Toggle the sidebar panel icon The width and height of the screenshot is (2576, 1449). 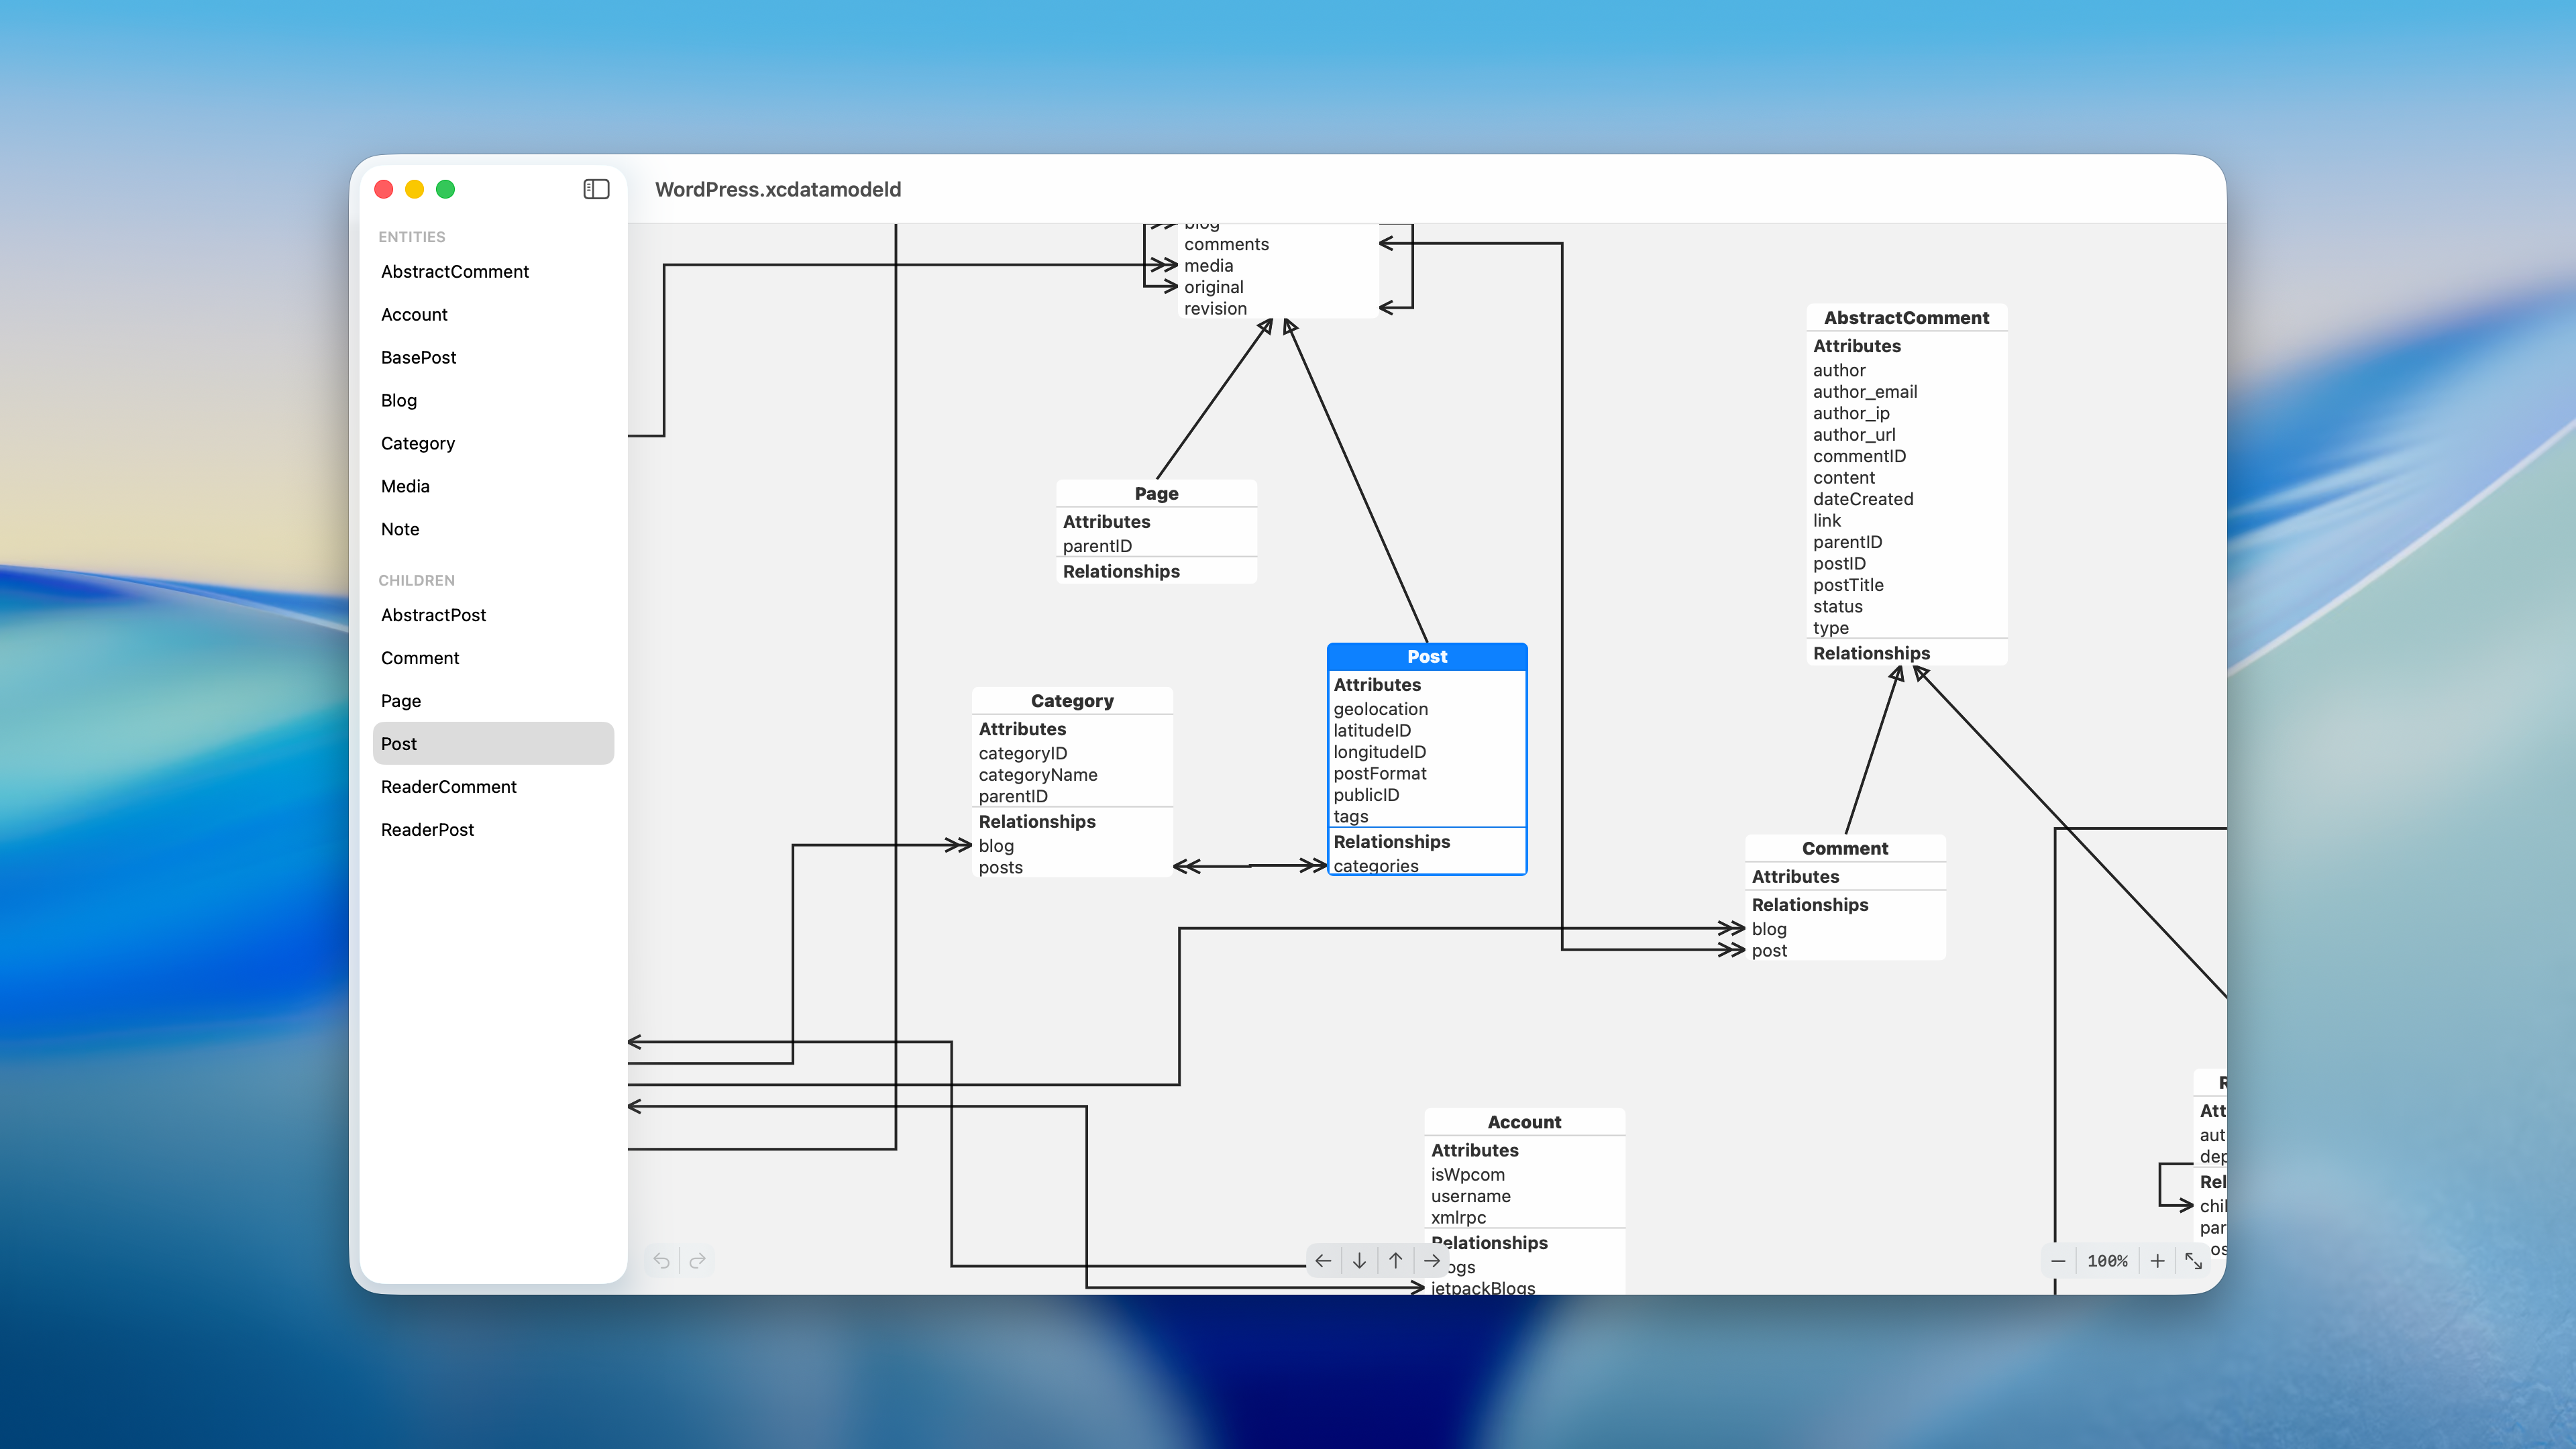pos(596,189)
